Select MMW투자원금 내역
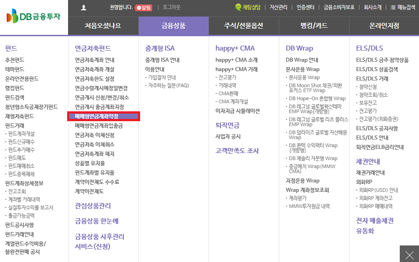419x262 pixels. point(309,206)
